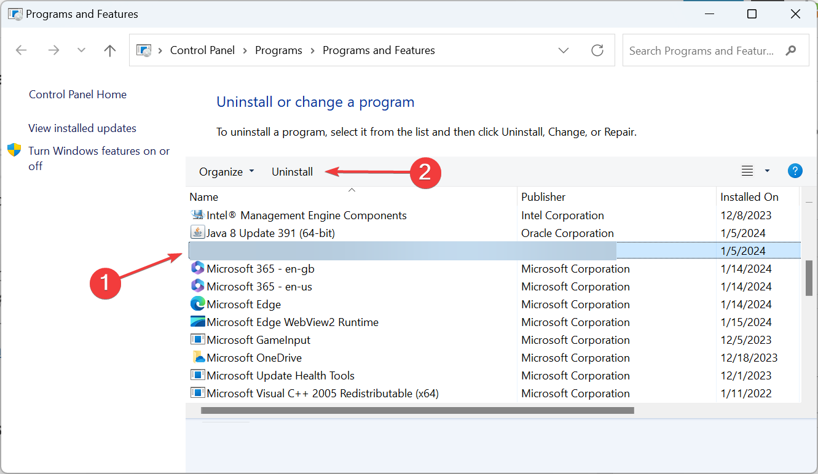Open Help with the question mark icon

(795, 171)
